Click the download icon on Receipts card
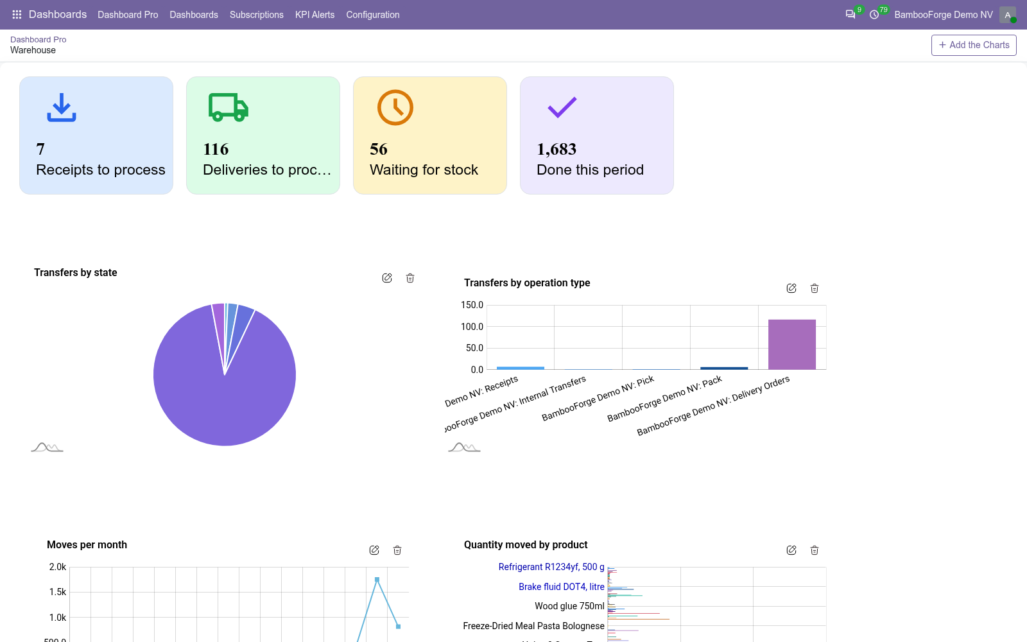Image resolution: width=1027 pixels, height=642 pixels. [x=62, y=107]
